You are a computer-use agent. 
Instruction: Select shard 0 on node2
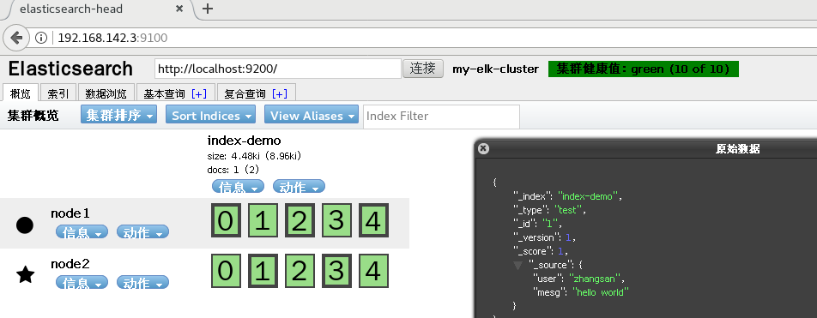tap(227, 271)
